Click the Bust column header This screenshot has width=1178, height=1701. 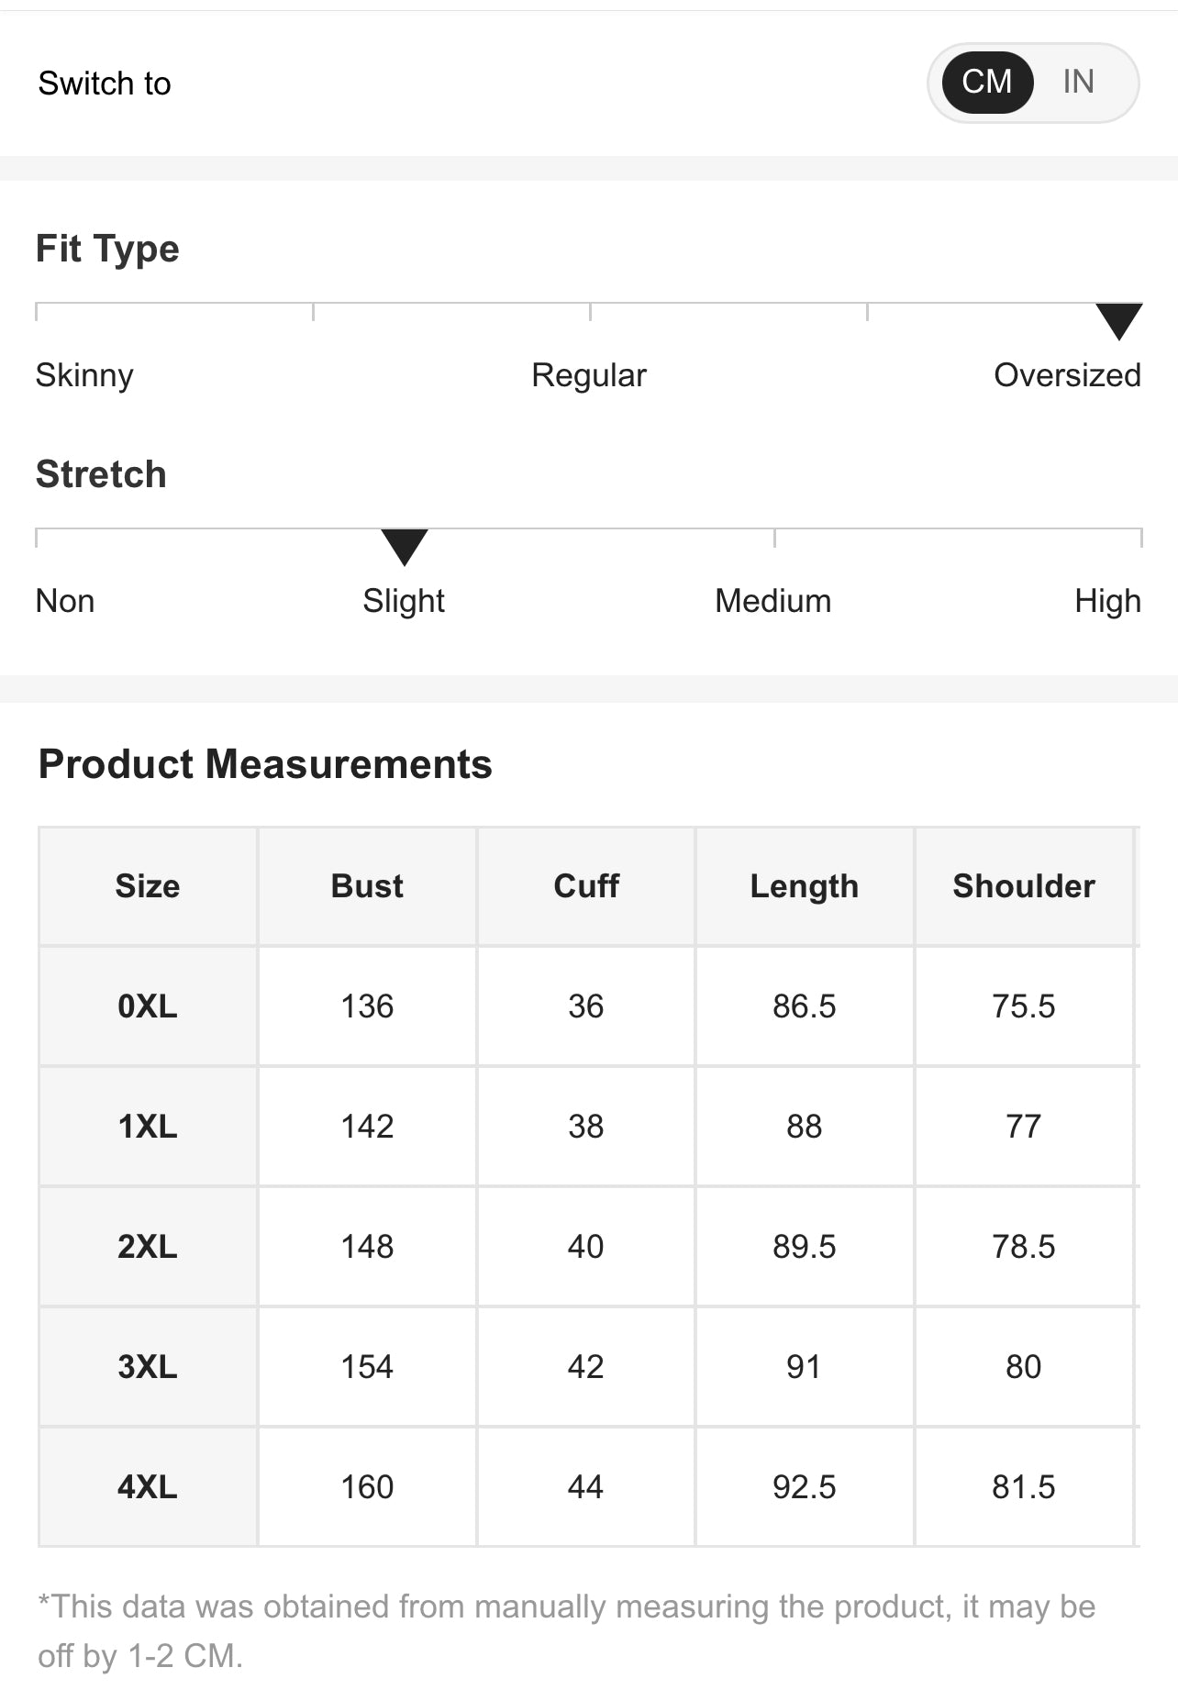coord(367,886)
